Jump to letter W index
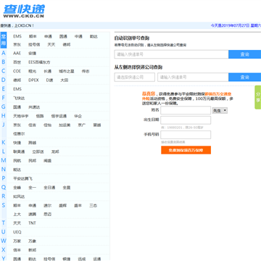 tap(4, 241)
